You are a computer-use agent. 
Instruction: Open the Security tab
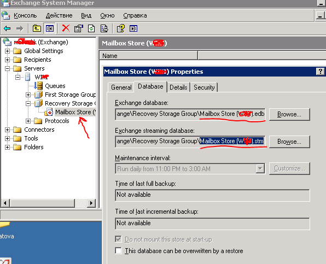[204, 87]
